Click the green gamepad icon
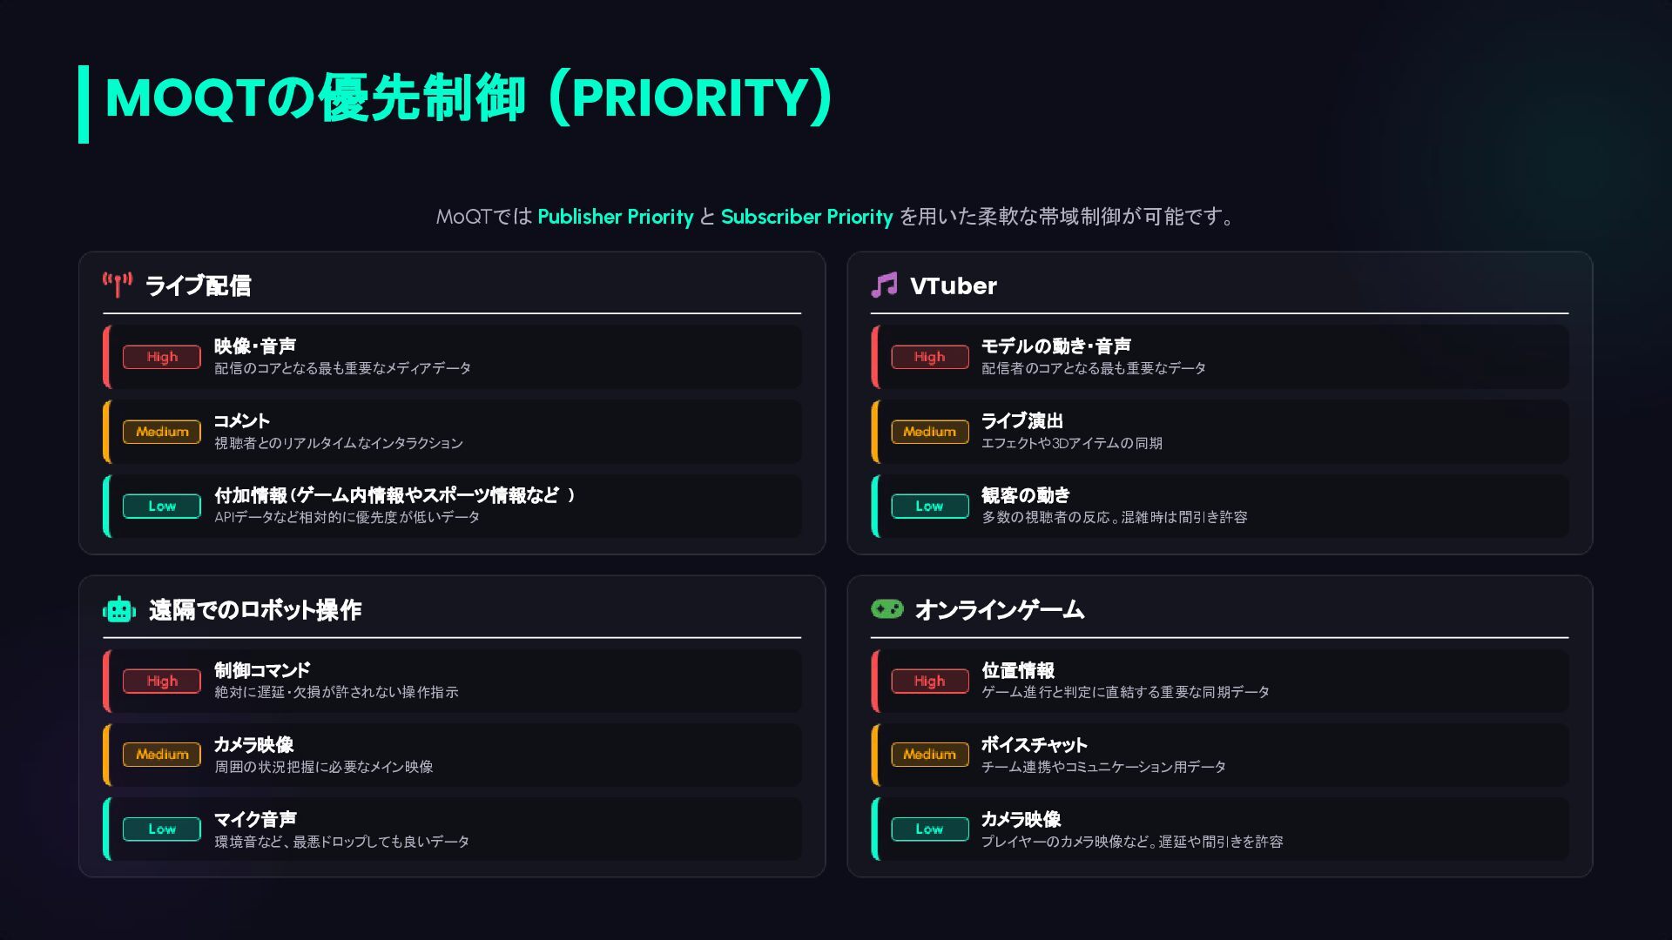The width and height of the screenshot is (1672, 940). [x=887, y=608]
